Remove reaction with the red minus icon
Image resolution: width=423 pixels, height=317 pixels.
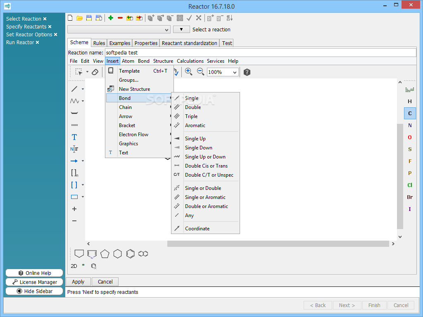(x=120, y=18)
